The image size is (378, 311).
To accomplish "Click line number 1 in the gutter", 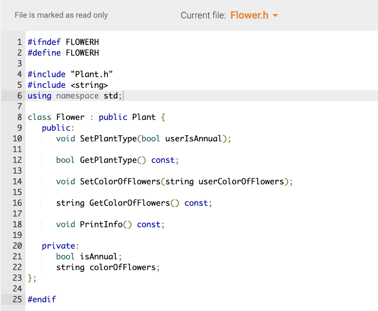I will coord(19,42).
